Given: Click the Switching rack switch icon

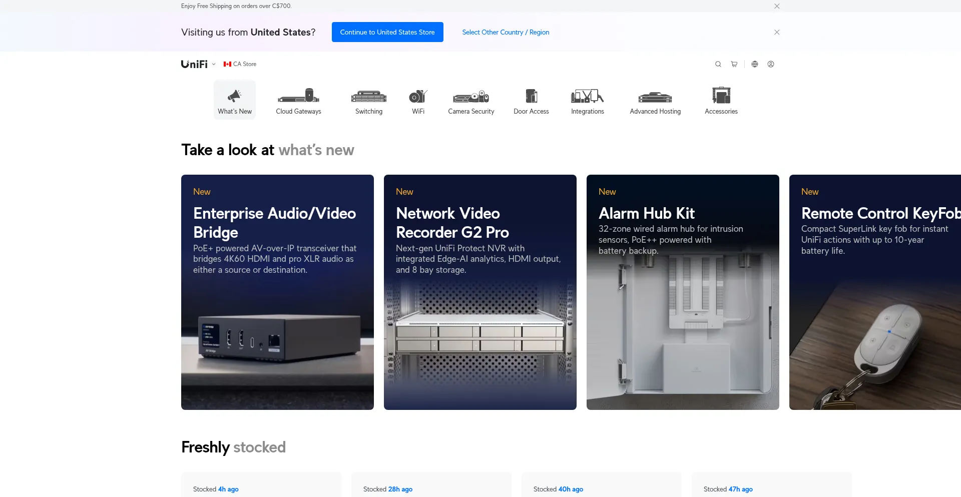Looking at the screenshot, I should point(369,96).
